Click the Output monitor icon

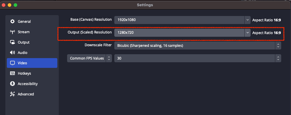(x=12, y=42)
